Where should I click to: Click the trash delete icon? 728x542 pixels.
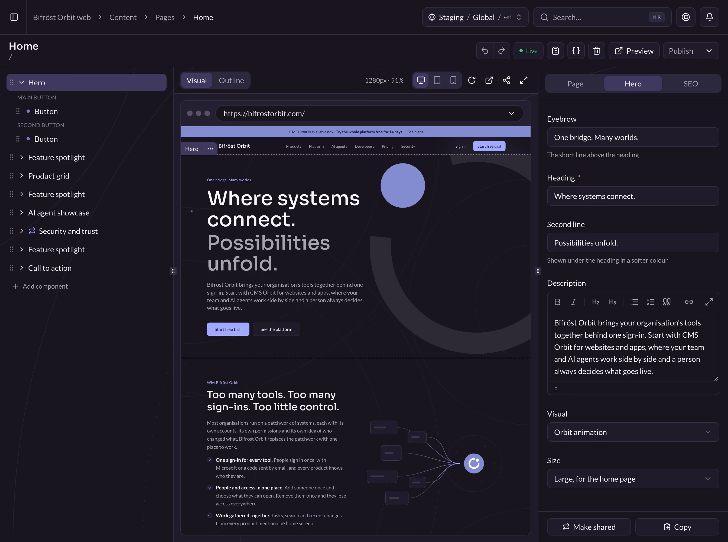click(x=596, y=51)
